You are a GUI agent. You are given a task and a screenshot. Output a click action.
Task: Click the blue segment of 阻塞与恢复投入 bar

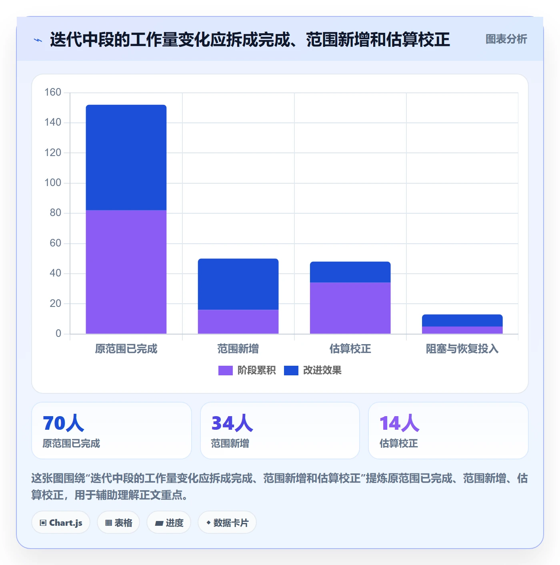[x=462, y=321]
